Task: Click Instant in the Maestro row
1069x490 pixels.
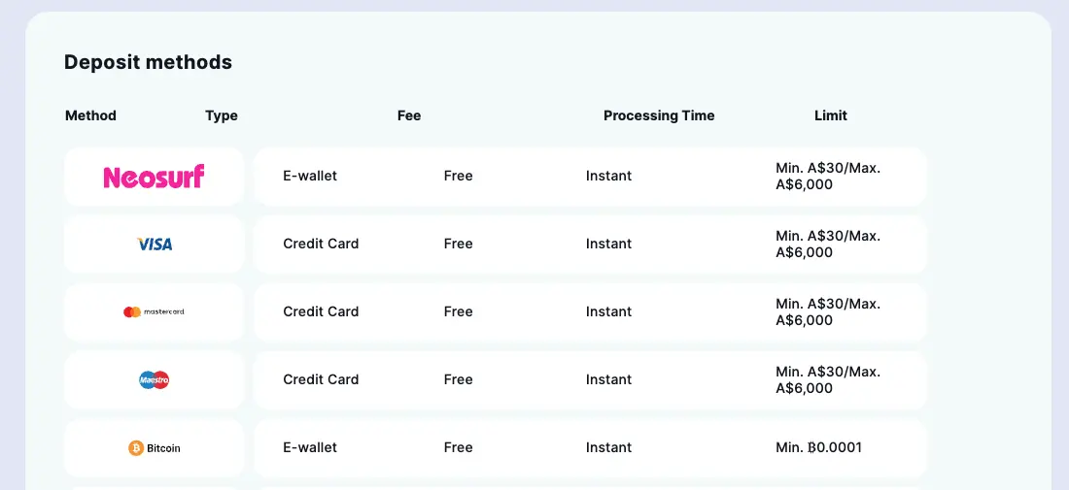Action: (608, 379)
